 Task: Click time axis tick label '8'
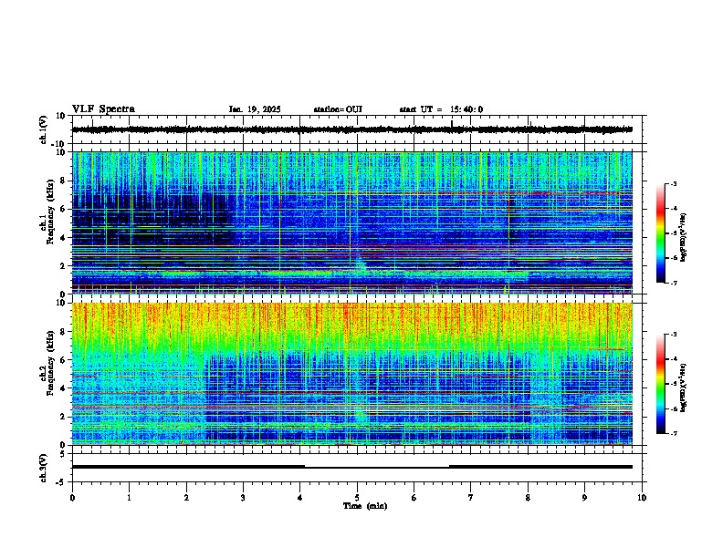[x=528, y=498]
